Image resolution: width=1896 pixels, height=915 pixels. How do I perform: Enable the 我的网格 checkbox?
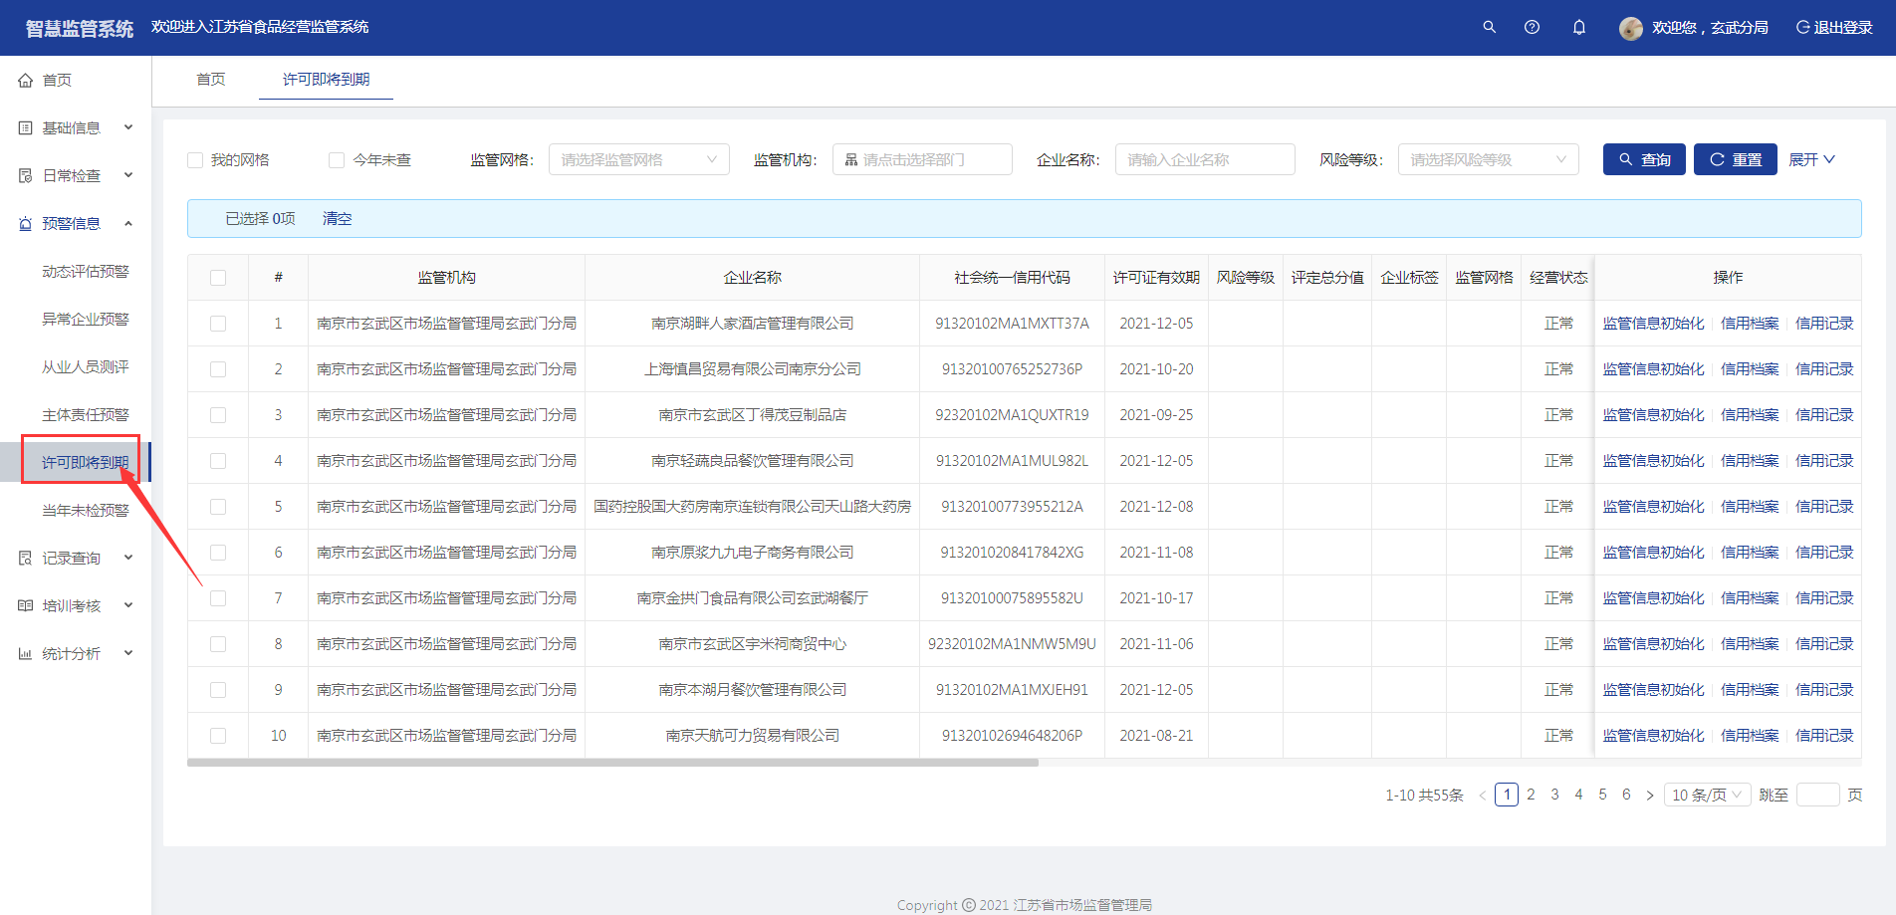[195, 160]
